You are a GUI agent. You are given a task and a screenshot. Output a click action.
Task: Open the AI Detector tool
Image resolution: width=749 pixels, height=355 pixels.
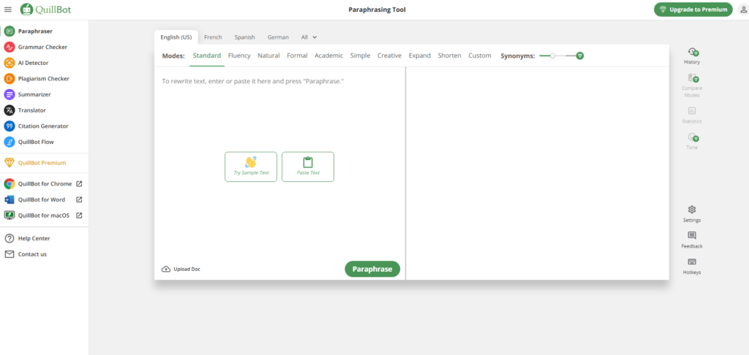pyautogui.click(x=33, y=63)
